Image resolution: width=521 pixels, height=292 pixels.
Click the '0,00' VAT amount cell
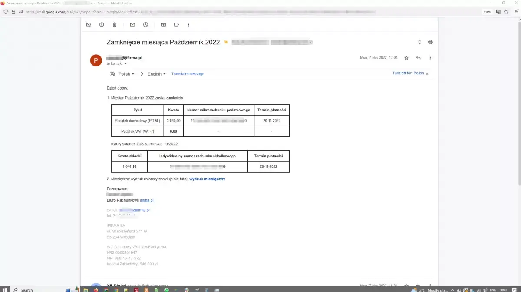click(x=174, y=131)
